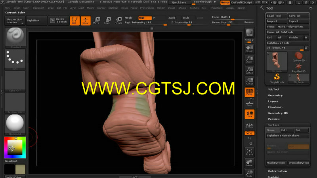Toggle Rgb painting mode

145,18
